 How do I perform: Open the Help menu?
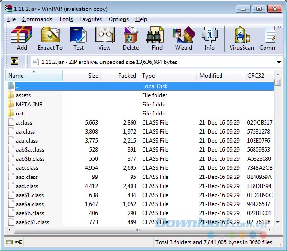click(141, 19)
